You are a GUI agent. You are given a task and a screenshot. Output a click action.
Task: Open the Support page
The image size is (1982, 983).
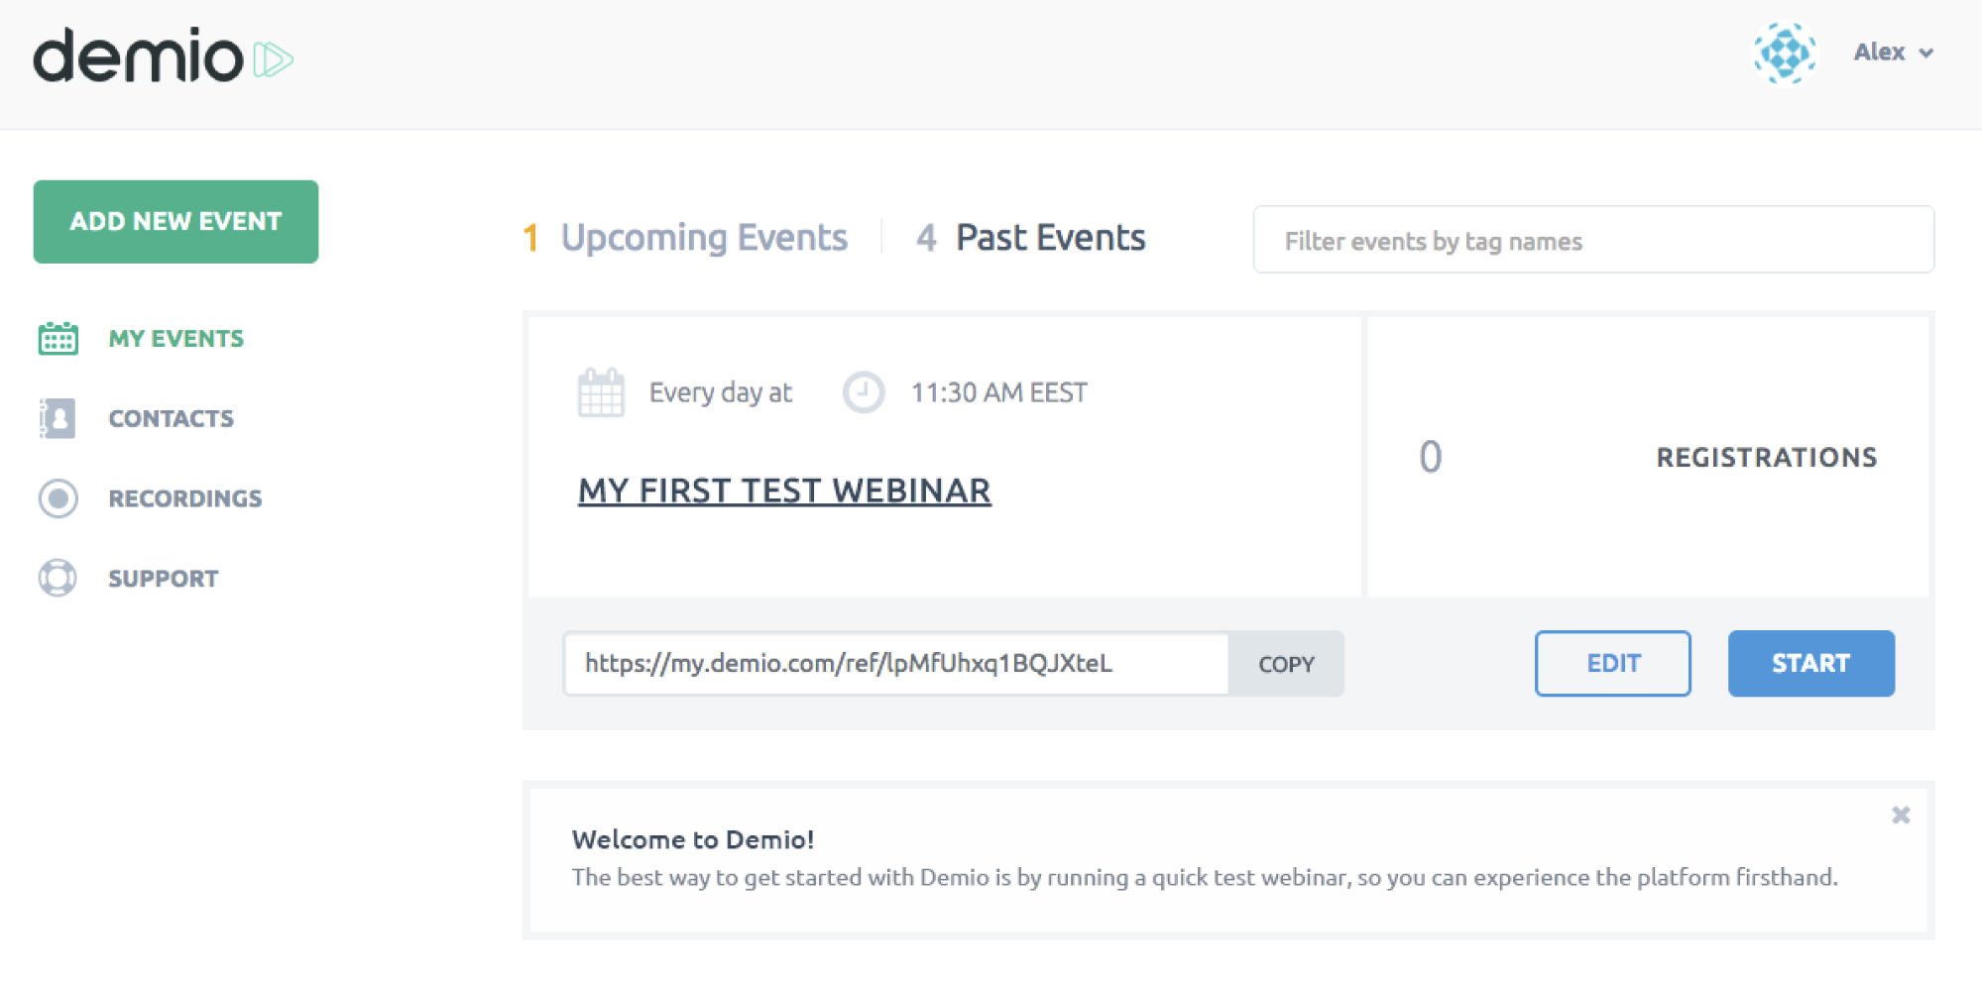(164, 579)
